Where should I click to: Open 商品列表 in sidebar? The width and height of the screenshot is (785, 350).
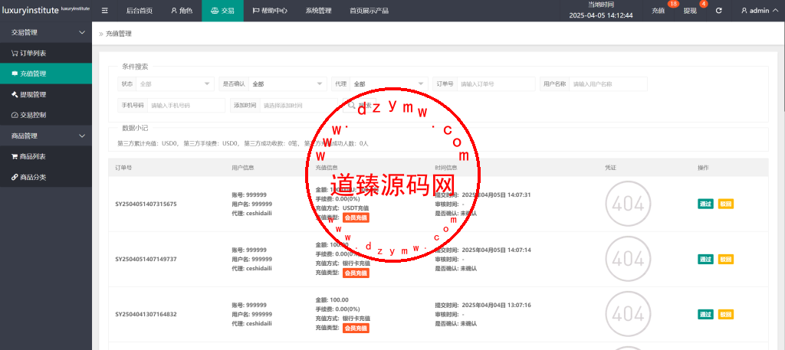(46, 156)
